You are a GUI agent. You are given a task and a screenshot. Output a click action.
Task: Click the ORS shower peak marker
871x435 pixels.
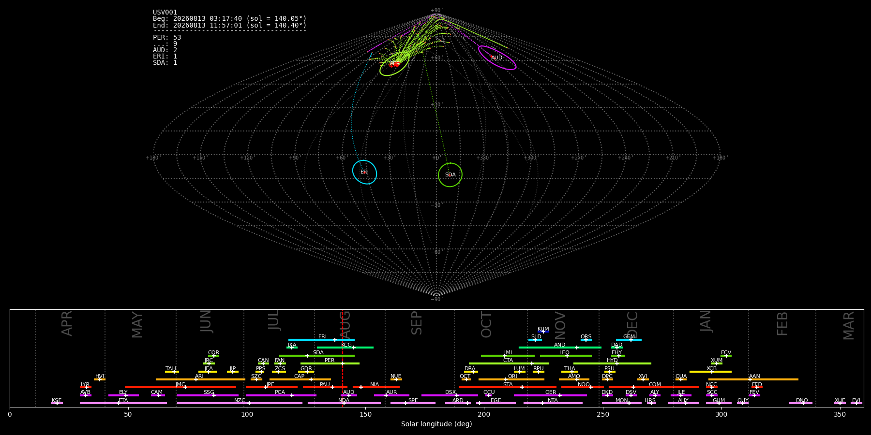point(586,340)
